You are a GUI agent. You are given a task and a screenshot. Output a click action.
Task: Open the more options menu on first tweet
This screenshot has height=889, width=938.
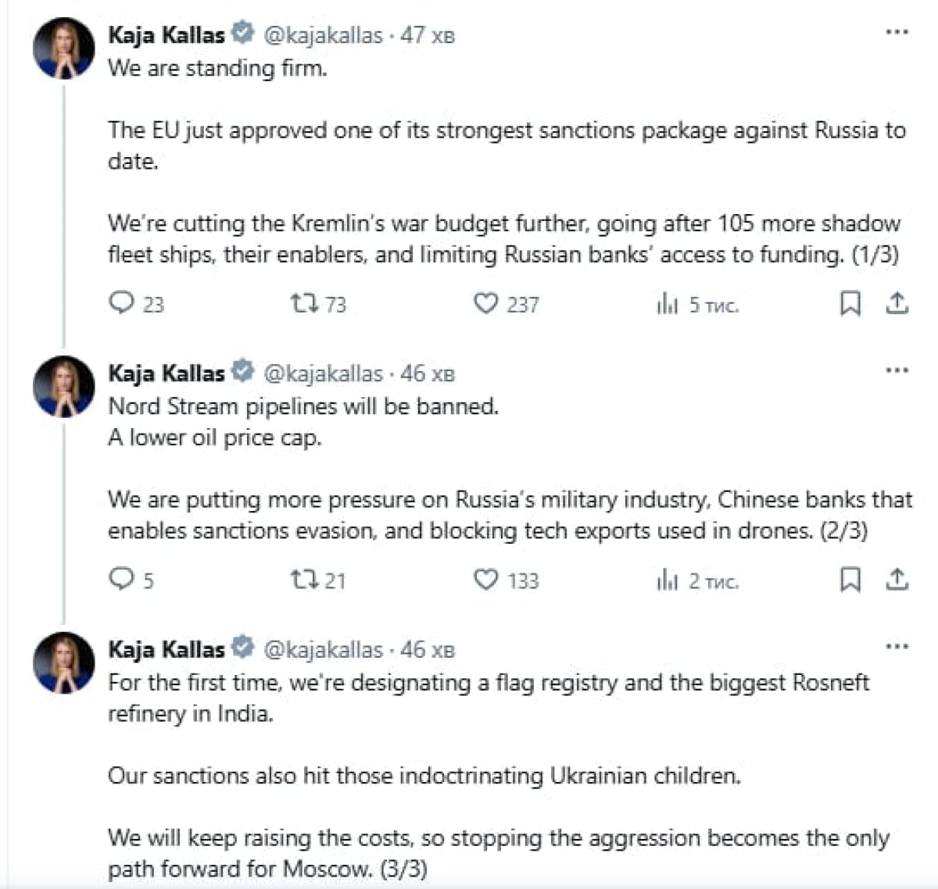(x=897, y=32)
